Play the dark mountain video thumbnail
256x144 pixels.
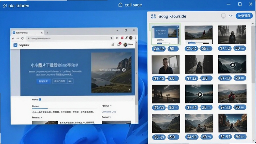tap(233, 65)
